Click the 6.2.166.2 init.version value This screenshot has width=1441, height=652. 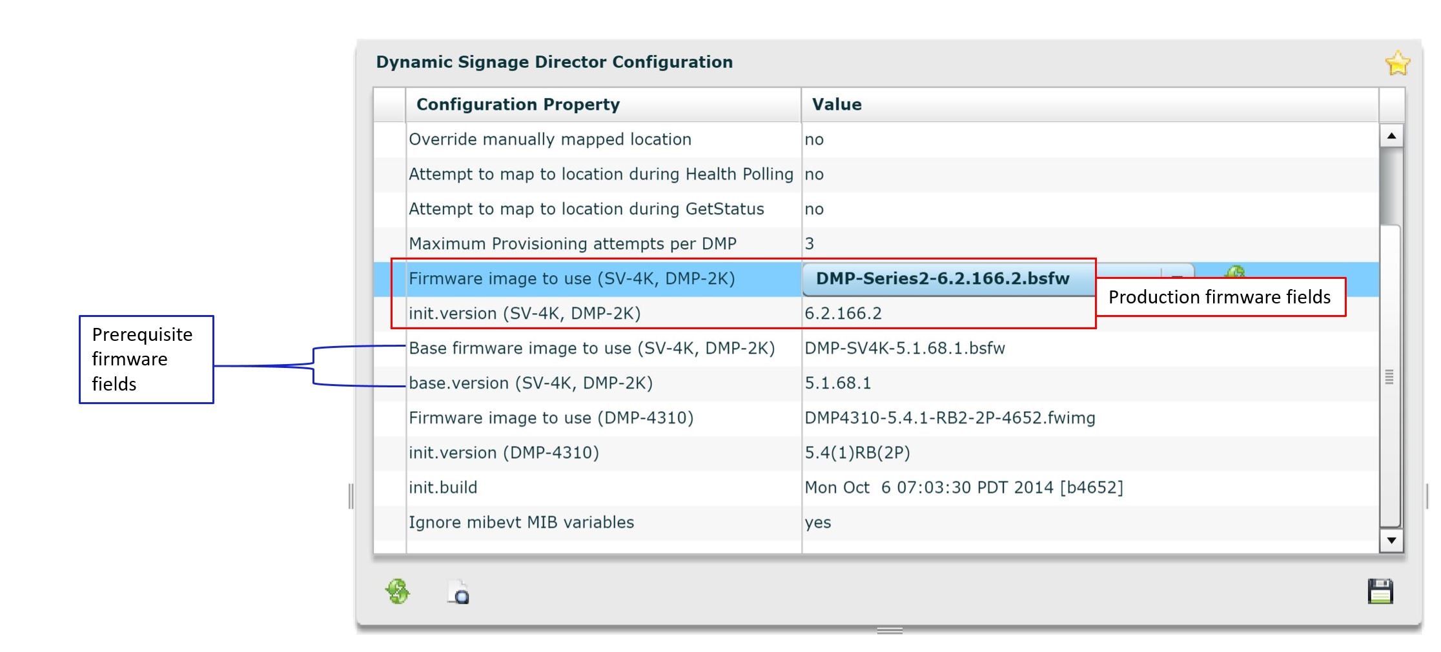pos(843,314)
